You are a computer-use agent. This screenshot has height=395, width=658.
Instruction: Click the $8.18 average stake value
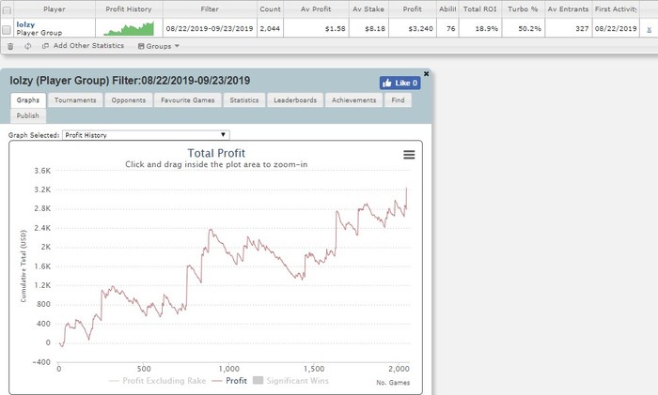pos(375,29)
